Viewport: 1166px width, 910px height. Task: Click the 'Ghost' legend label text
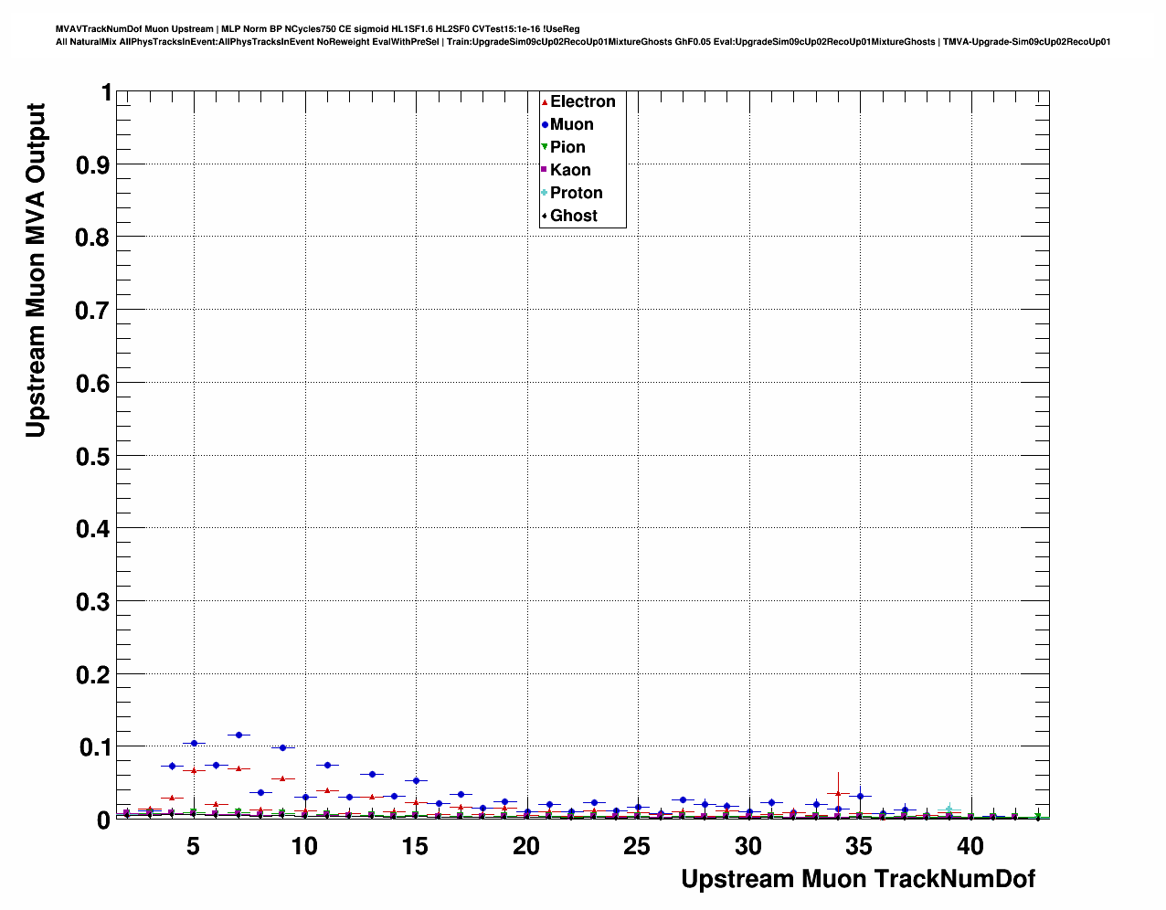[573, 216]
